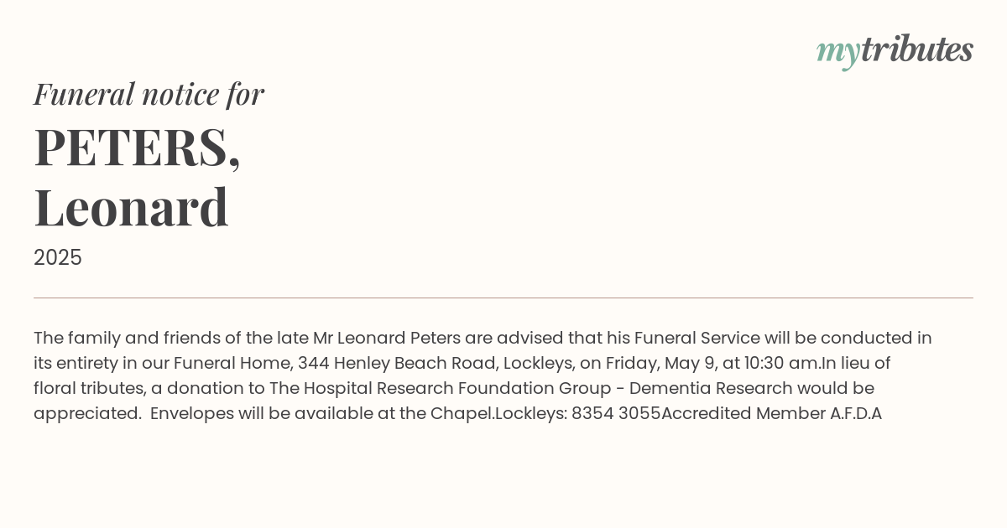Select the PETERS, surname heading

137,147
